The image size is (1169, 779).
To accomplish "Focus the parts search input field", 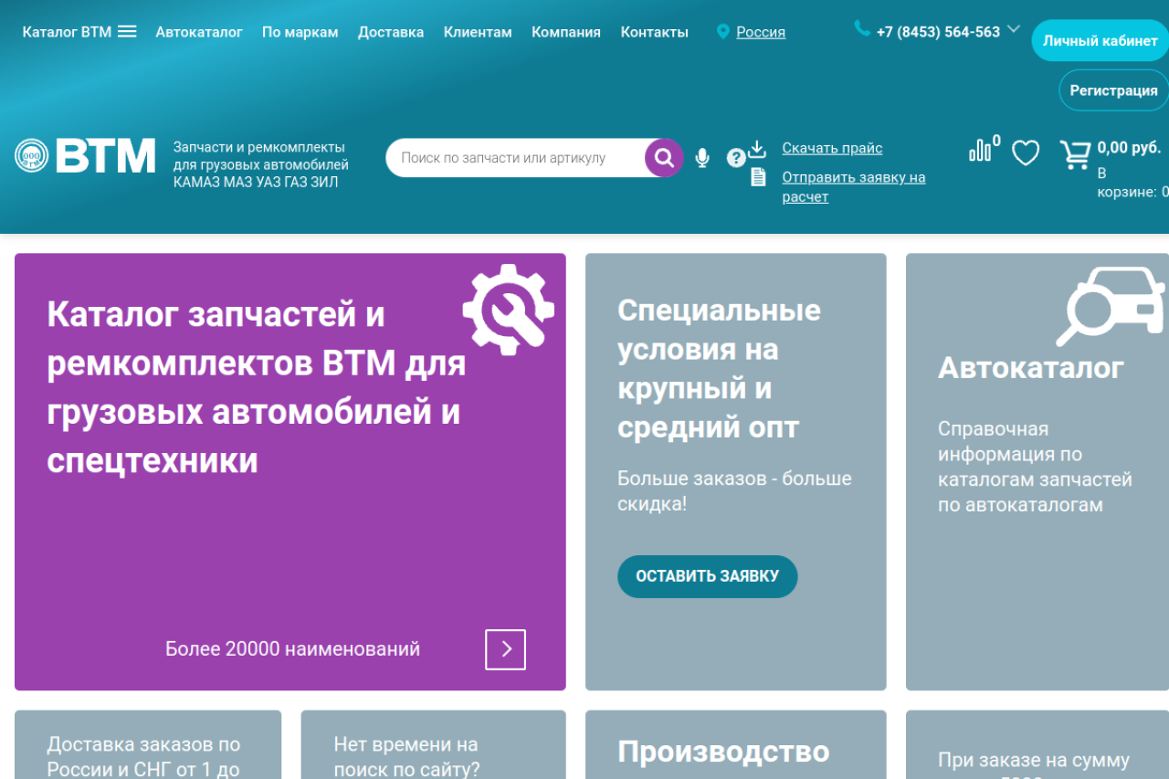I will pyautogui.click(x=516, y=158).
